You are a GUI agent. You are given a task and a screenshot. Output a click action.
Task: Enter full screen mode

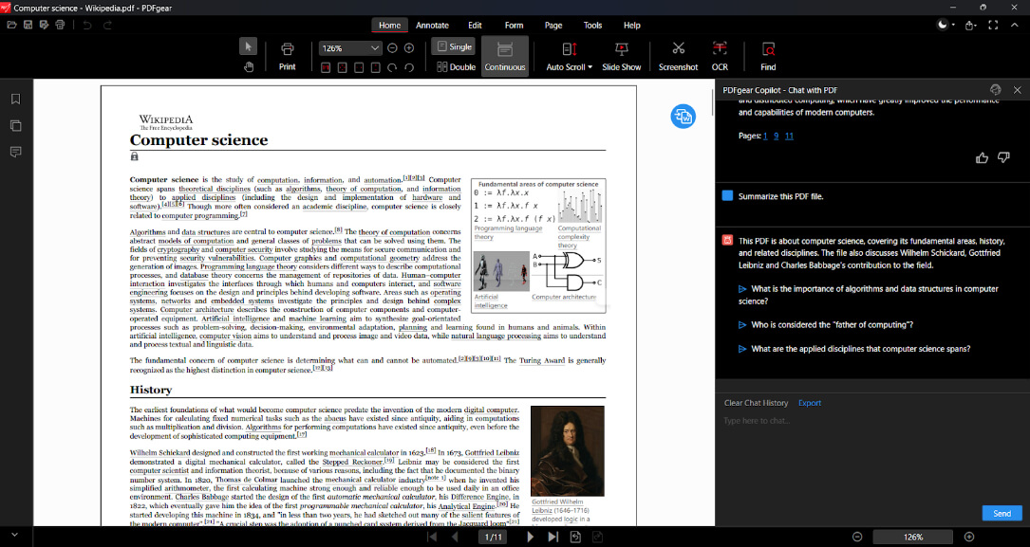click(993, 25)
